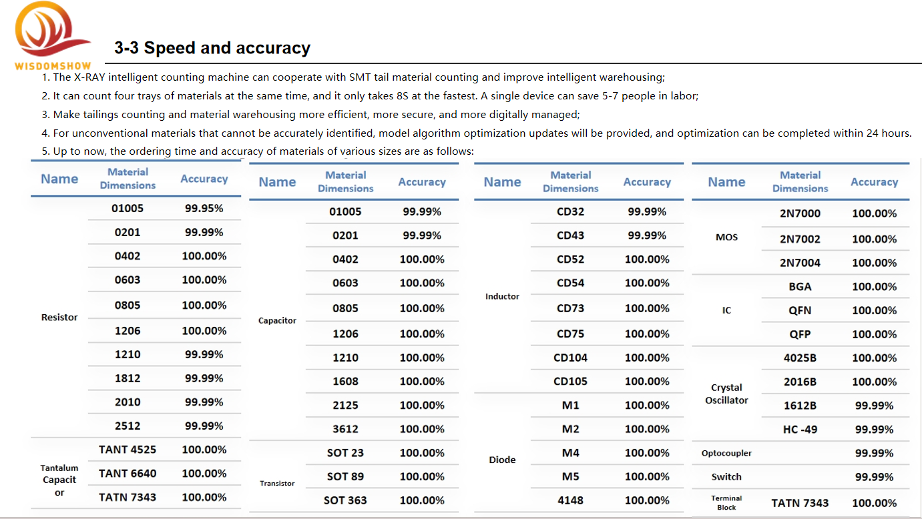This screenshot has height=519, width=922.
Task: Click the 4148 diode cell
Action: (x=570, y=500)
